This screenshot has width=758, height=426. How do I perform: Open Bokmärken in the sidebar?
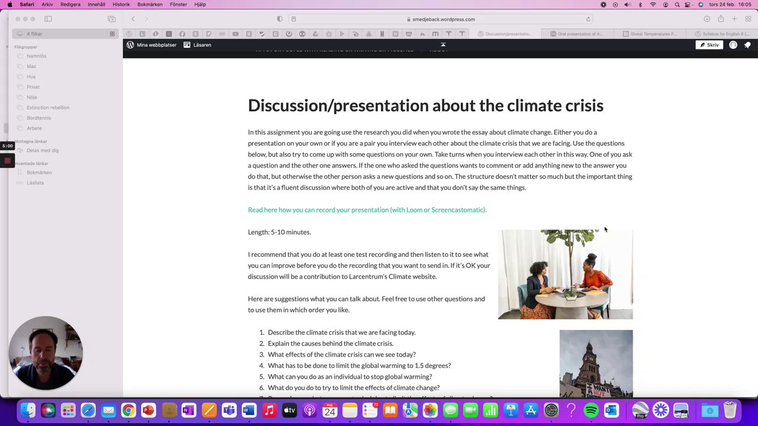(x=39, y=173)
